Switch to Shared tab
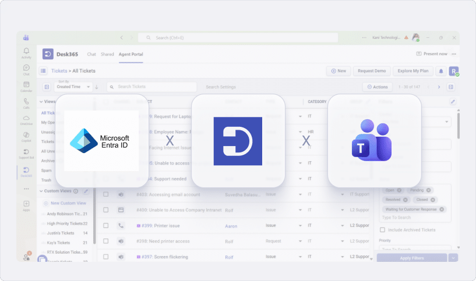 point(107,54)
